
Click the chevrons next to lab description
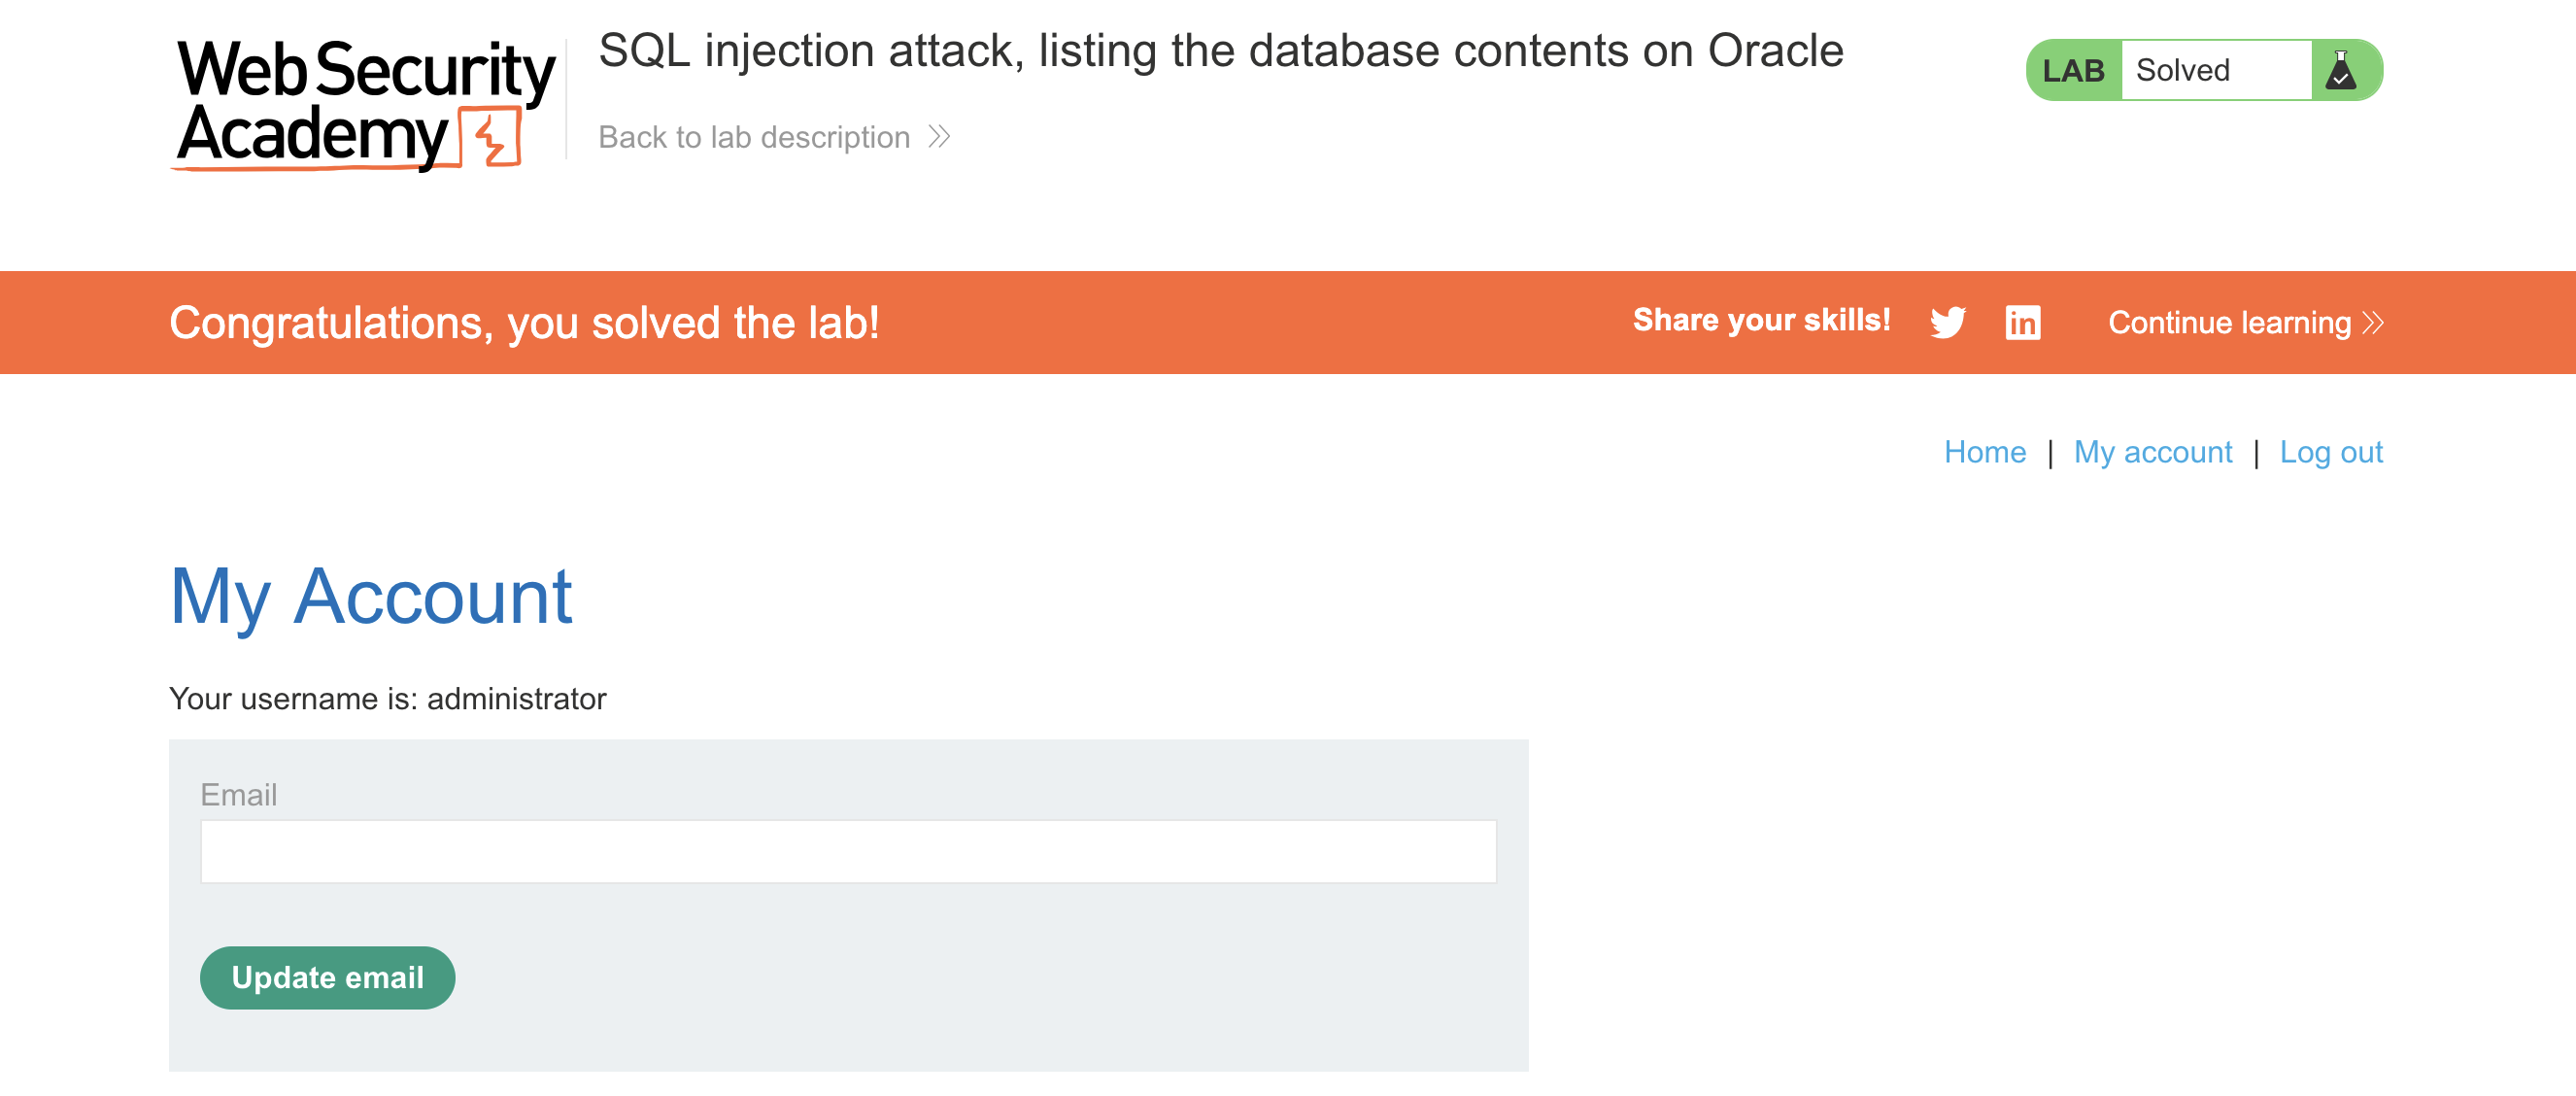pyautogui.click(x=938, y=137)
